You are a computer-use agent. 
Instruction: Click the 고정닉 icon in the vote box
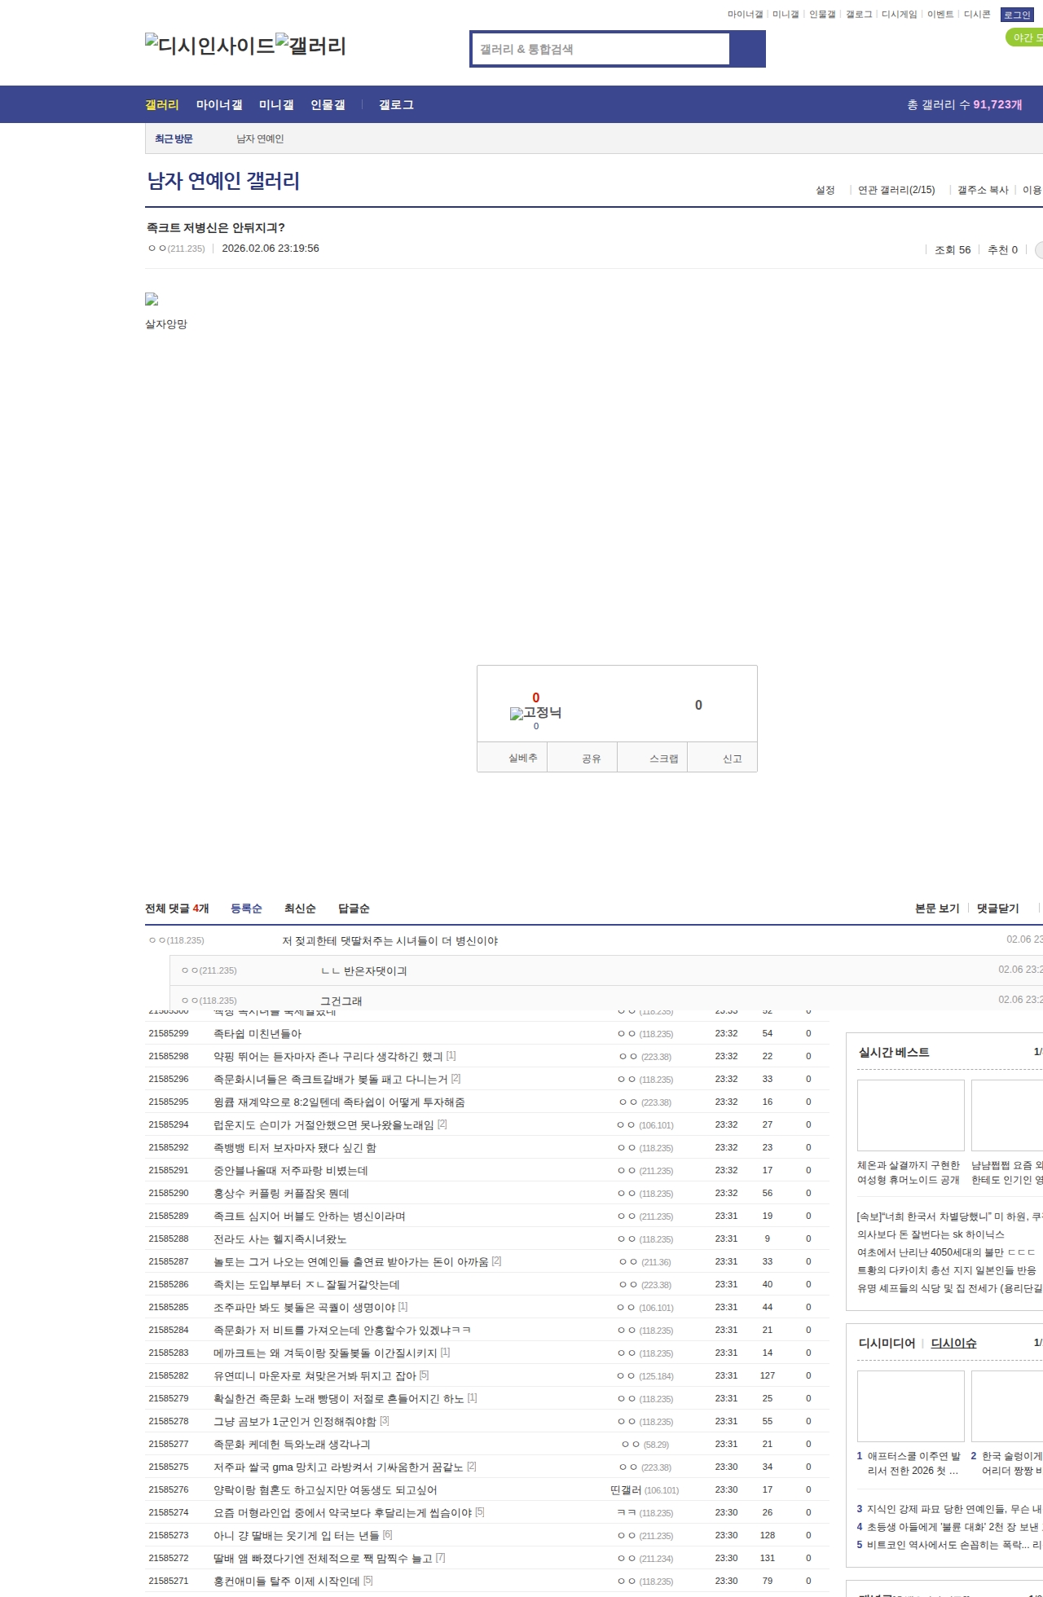pos(535,713)
